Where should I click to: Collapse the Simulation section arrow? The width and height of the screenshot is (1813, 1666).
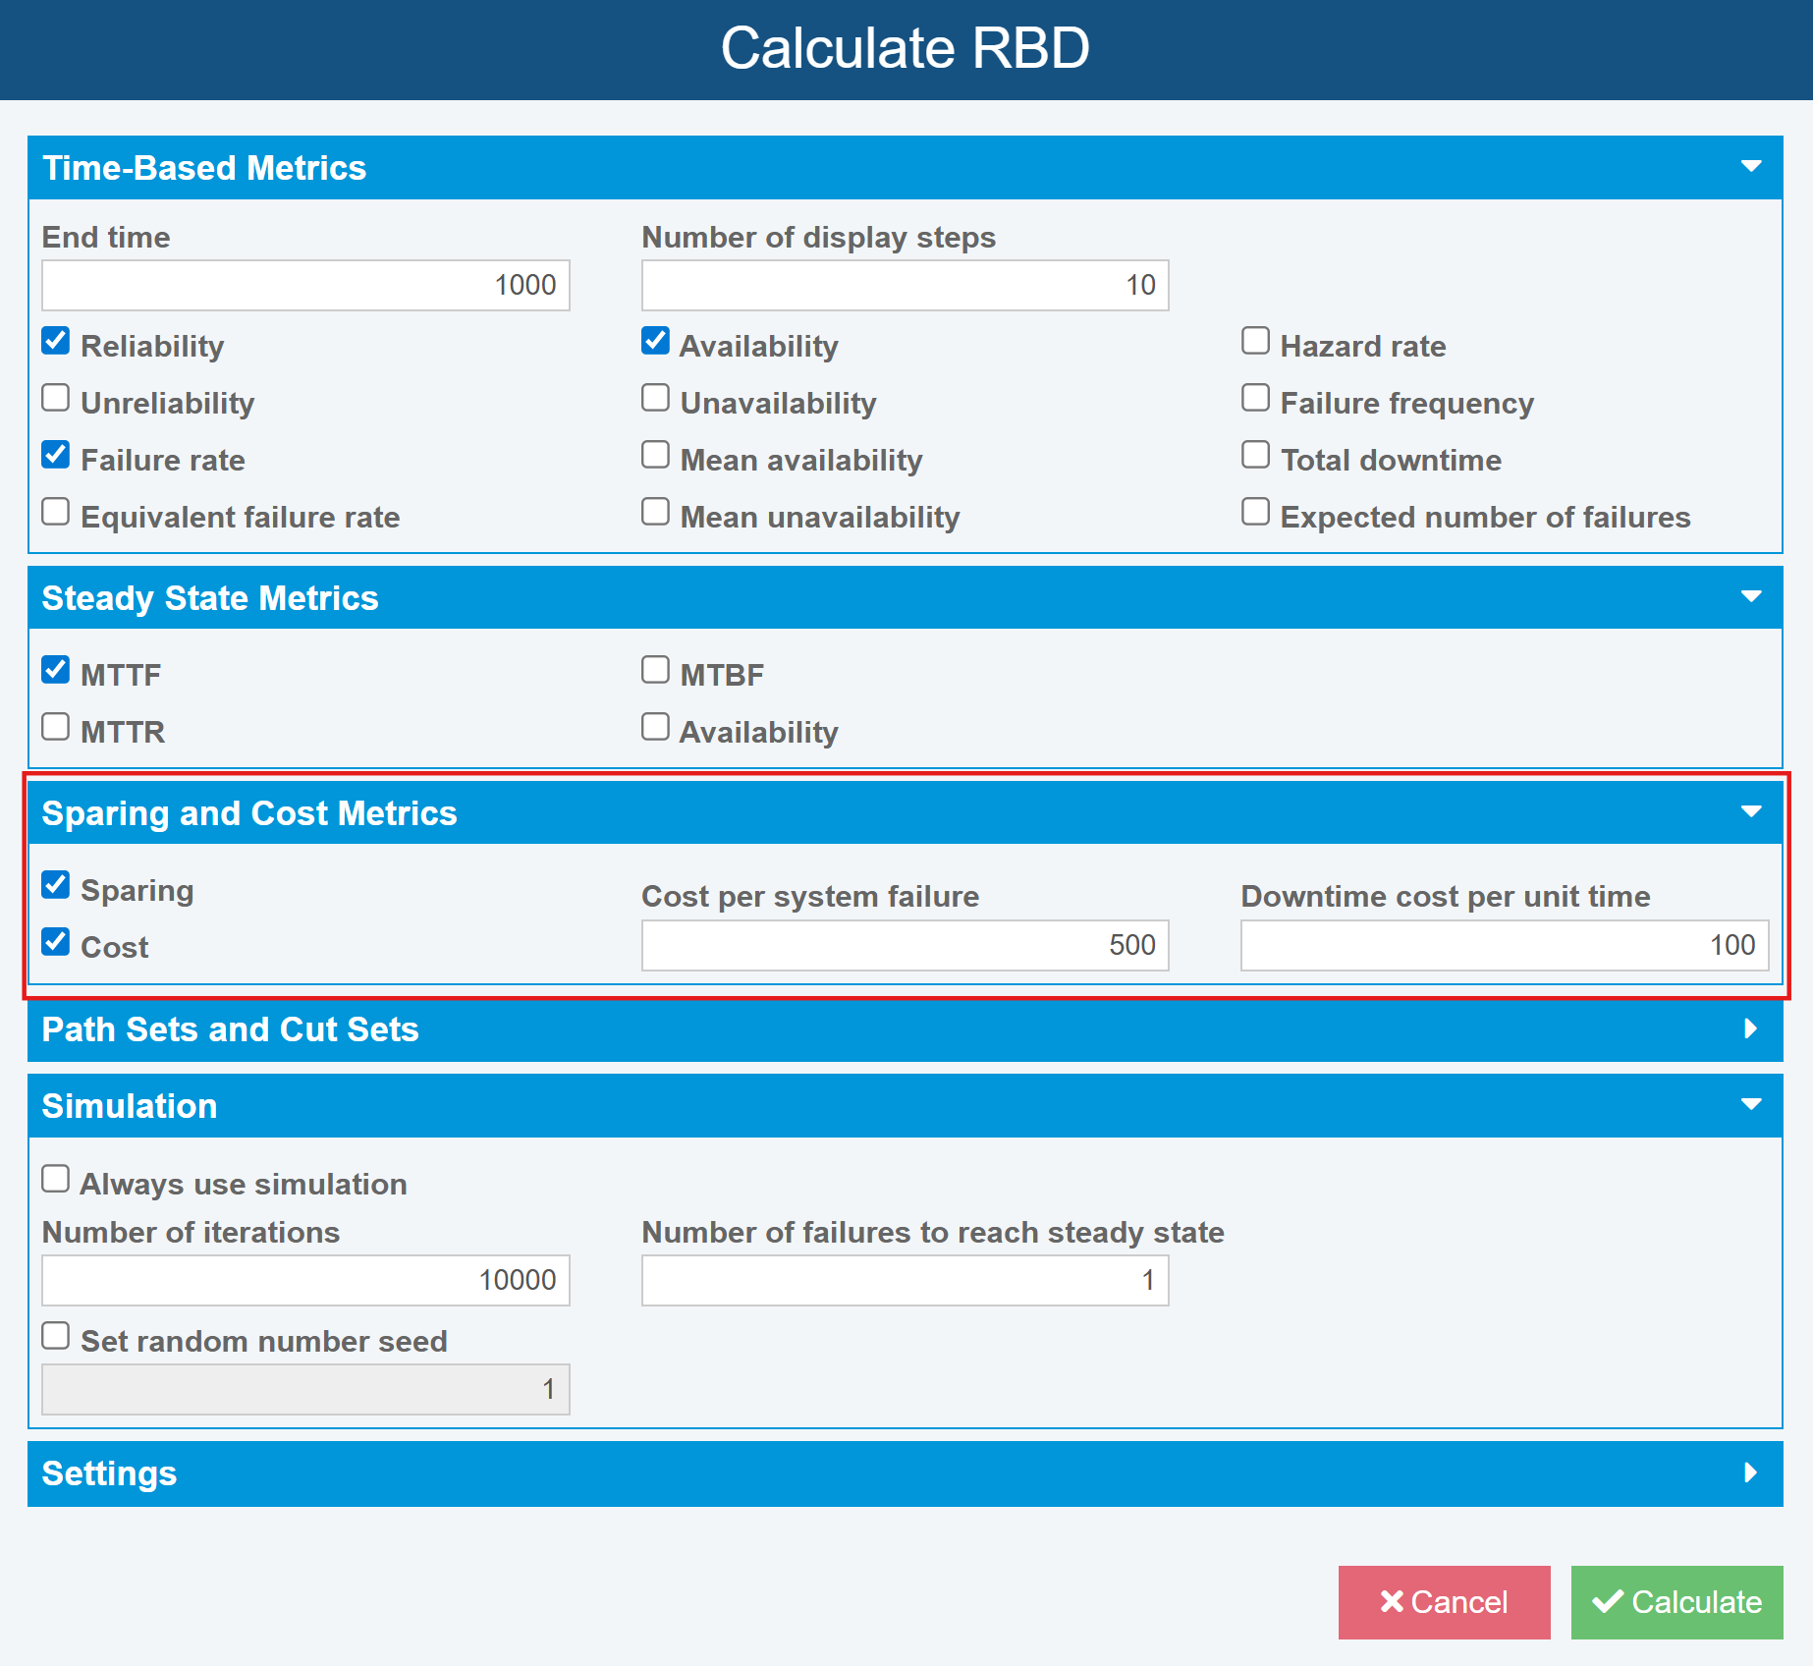point(1750,1105)
